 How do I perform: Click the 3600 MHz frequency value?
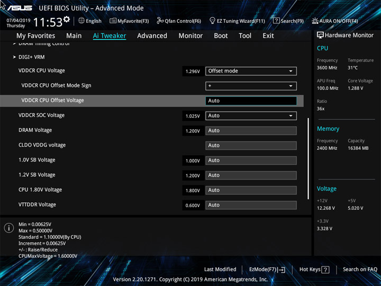[x=327, y=68]
